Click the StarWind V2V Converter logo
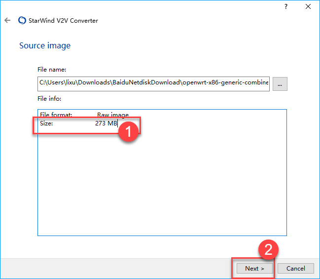This screenshot has width=320, height=279. (x=22, y=20)
